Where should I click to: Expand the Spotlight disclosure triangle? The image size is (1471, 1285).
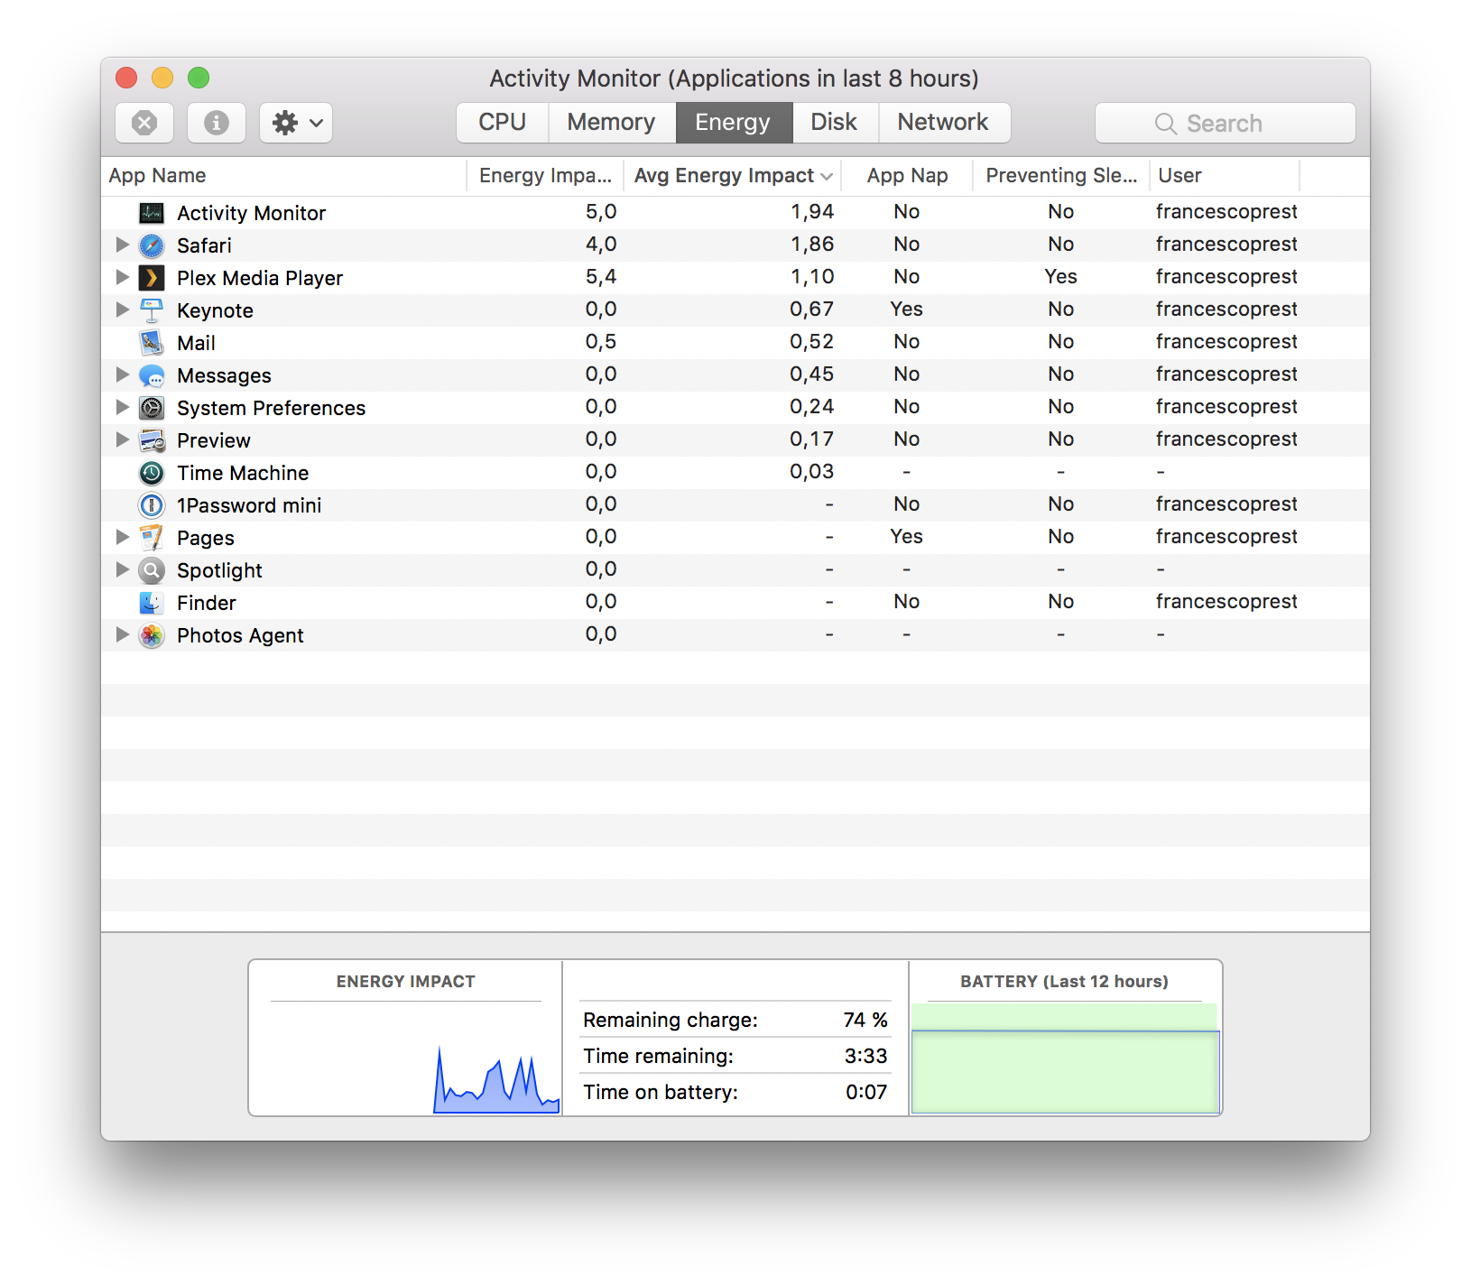(x=122, y=569)
